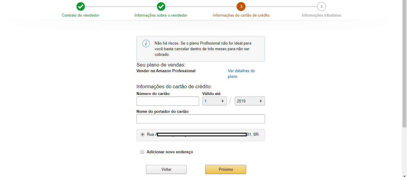Open the expiration month dropdown

coord(215,101)
